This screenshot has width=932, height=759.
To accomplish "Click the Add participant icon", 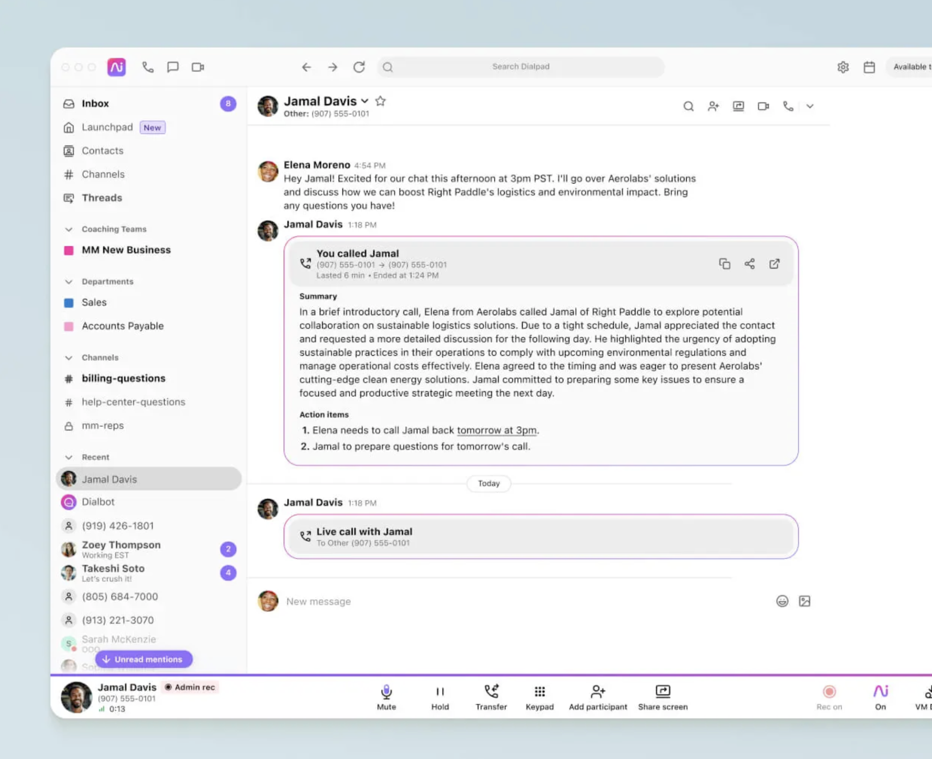I will pos(597,692).
